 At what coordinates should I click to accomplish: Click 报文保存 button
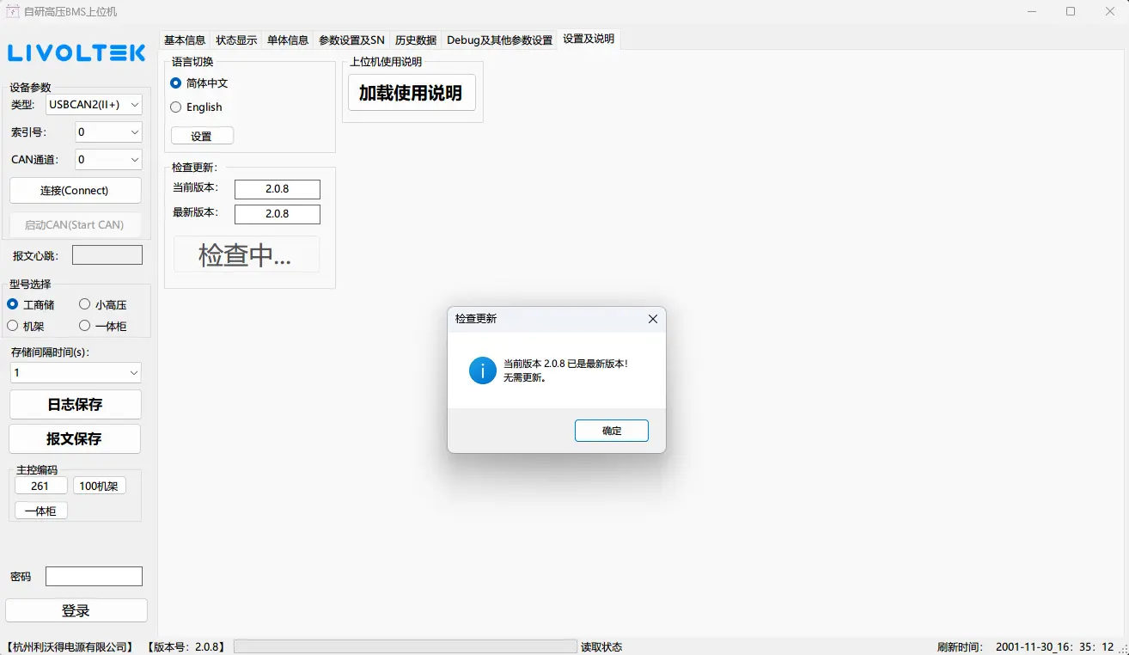pos(75,438)
